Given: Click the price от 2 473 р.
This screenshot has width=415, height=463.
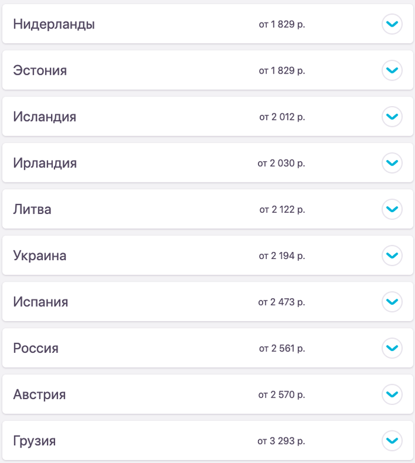Looking at the screenshot, I should (x=282, y=302).
